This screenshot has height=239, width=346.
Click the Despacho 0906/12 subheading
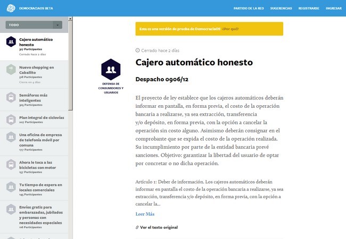pos(162,79)
